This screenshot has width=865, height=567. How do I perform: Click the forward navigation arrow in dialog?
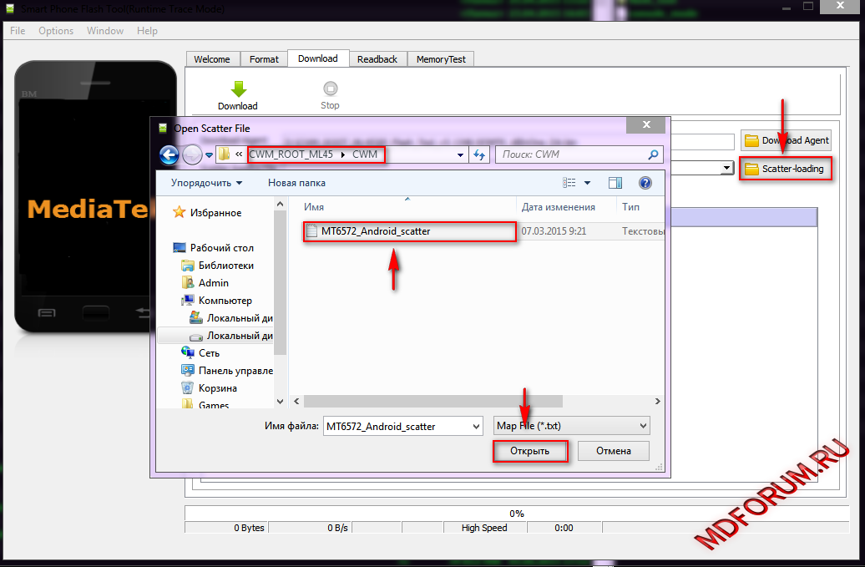[x=192, y=155]
